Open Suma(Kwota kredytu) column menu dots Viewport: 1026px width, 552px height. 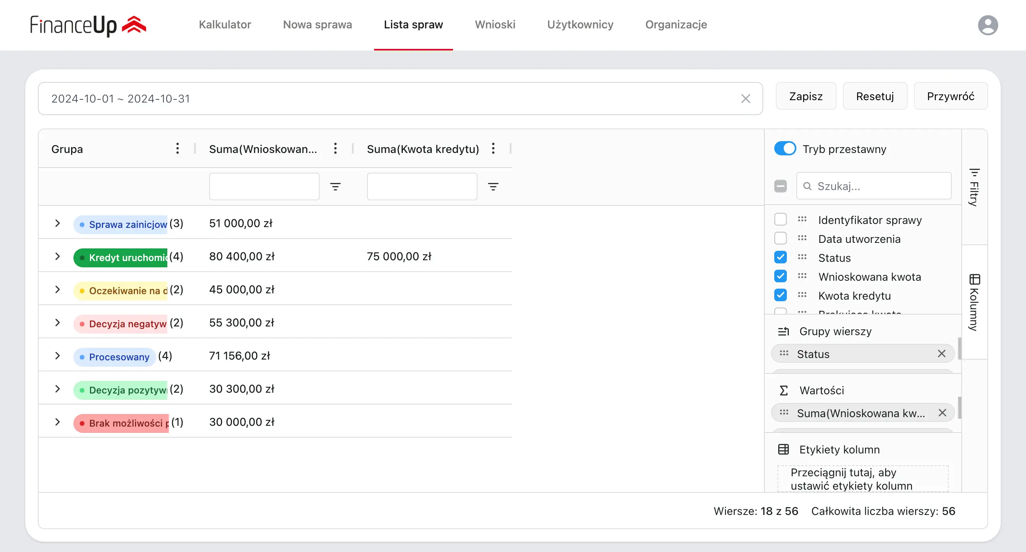point(493,148)
